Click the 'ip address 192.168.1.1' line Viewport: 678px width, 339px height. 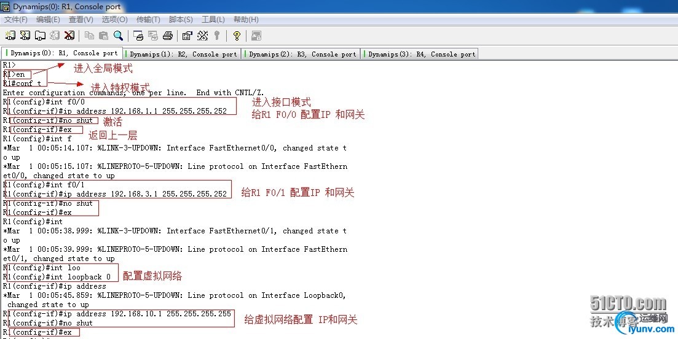pyautogui.click(x=115, y=111)
